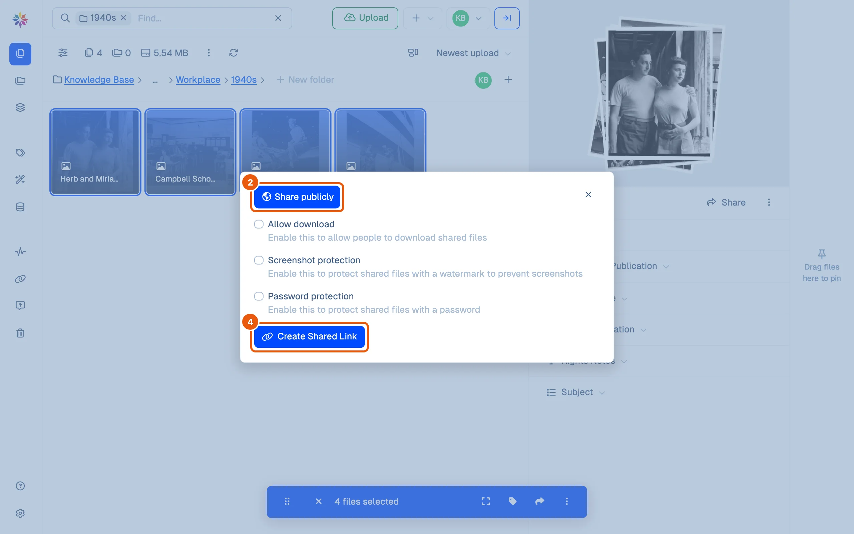Open the filter settings sliders icon
Viewport: 854px width, 534px height.
[x=63, y=53]
